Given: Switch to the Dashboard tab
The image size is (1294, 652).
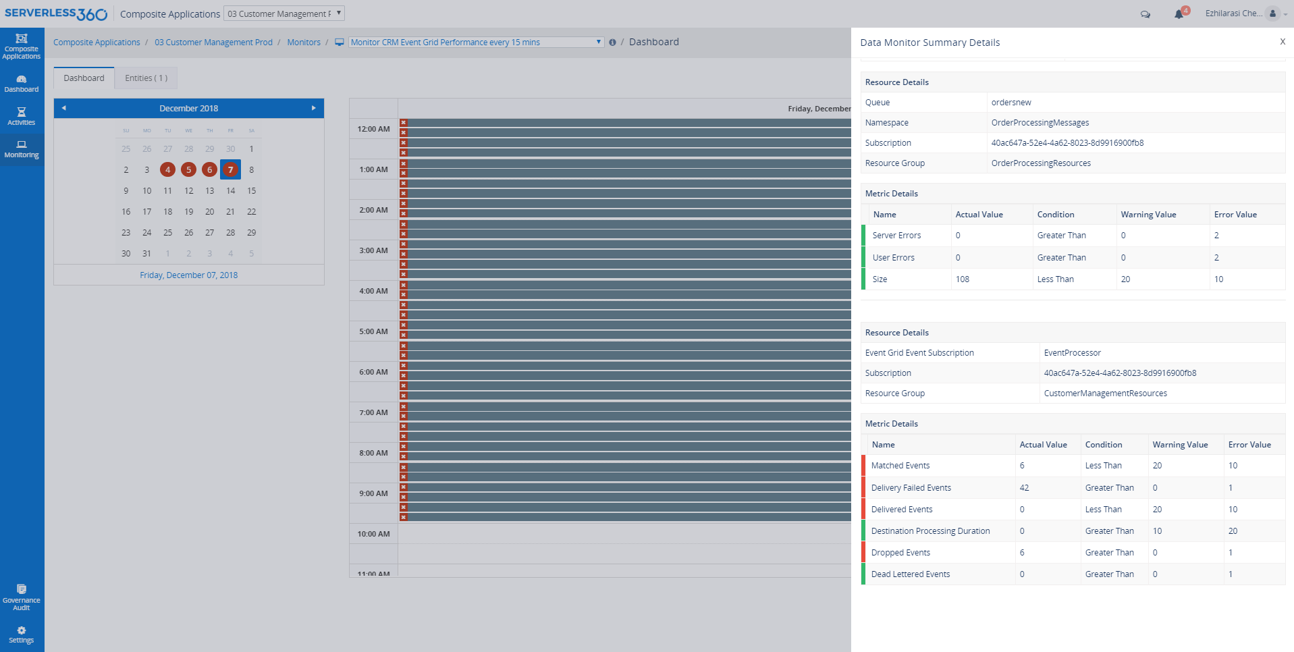Looking at the screenshot, I should point(83,78).
